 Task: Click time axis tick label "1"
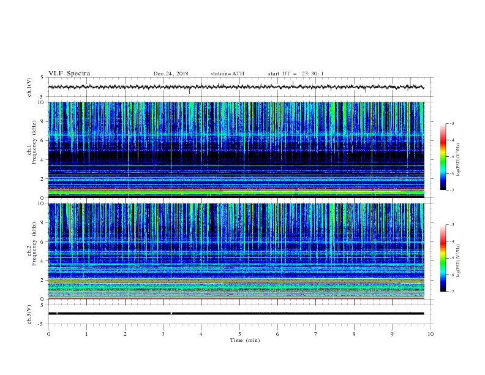(x=86, y=334)
